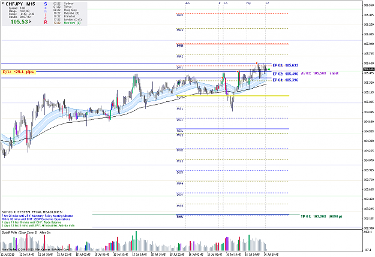
Task: Click the green New York (L) session row
Action: click(x=67, y=23)
